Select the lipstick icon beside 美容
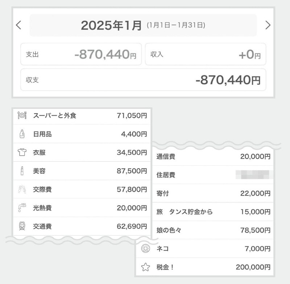This screenshot has height=284, width=290. coord(22,171)
